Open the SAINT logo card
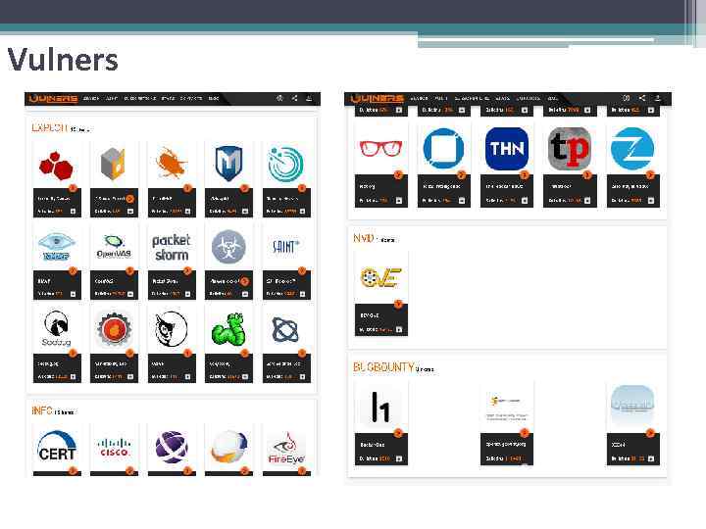Screen dimensions: 706x529 [x=286, y=263]
